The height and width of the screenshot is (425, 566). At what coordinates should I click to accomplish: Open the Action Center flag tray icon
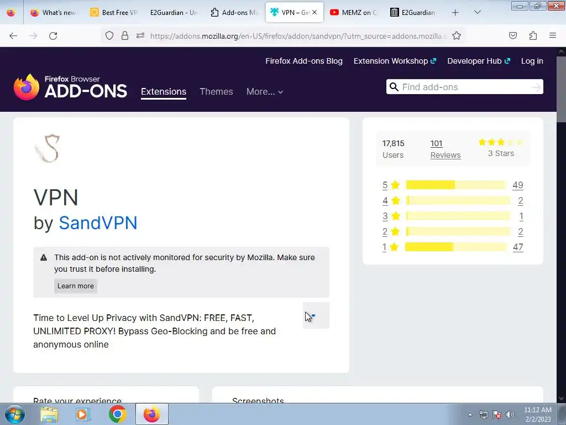point(497,414)
